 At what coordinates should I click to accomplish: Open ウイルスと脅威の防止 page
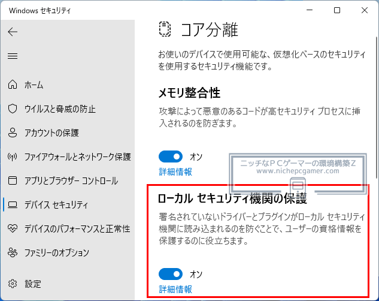point(60,109)
